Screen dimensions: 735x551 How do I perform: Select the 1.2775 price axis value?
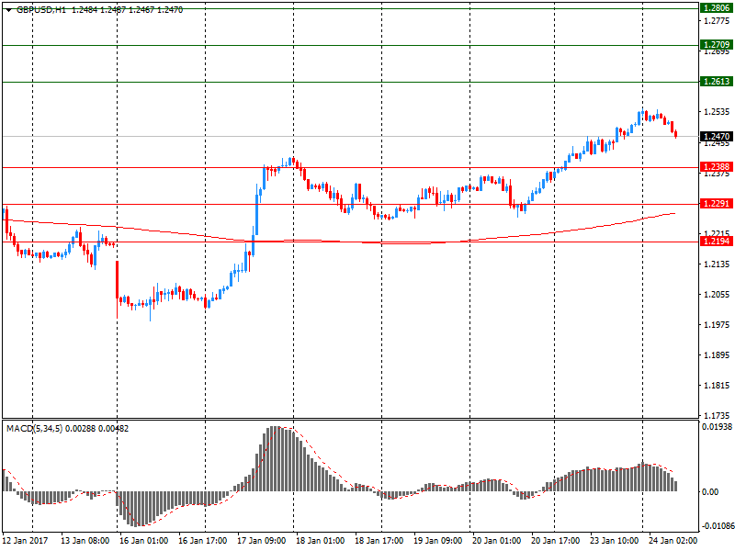tap(718, 20)
